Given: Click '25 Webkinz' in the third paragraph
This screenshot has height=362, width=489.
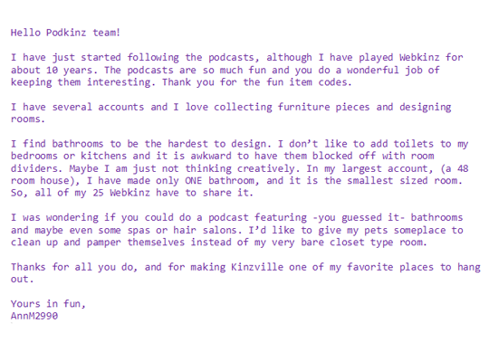Looking at the screenshot, I should (x=121, y=193).
